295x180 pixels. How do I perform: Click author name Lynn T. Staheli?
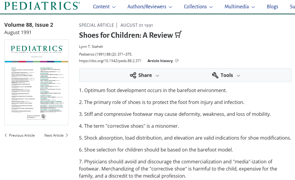tap(90, 47)
